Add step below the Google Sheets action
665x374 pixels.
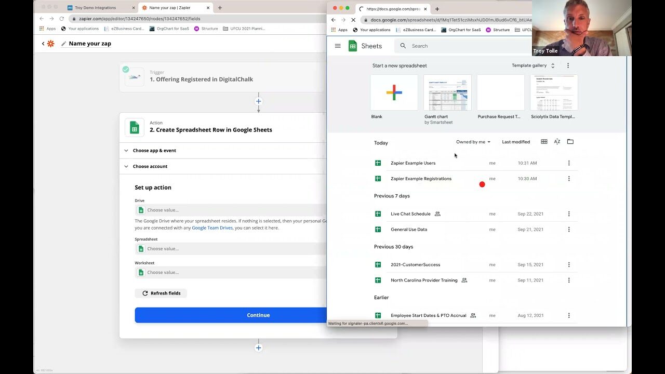click(x=258, y=348)
